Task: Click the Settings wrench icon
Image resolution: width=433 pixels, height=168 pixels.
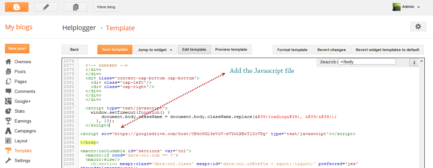Action: click(x=9, y=160)
